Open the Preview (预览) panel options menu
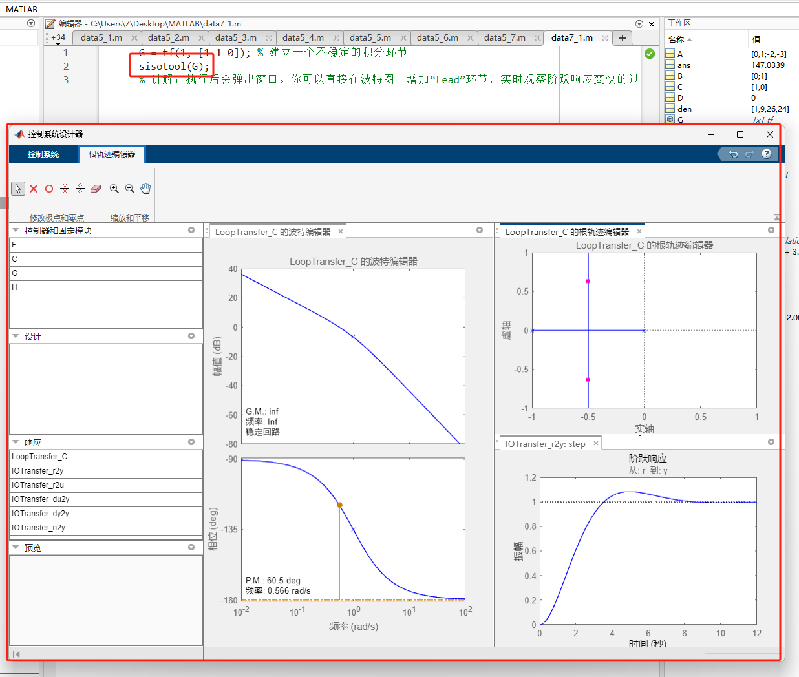799x677 pixels. [191, 547]
